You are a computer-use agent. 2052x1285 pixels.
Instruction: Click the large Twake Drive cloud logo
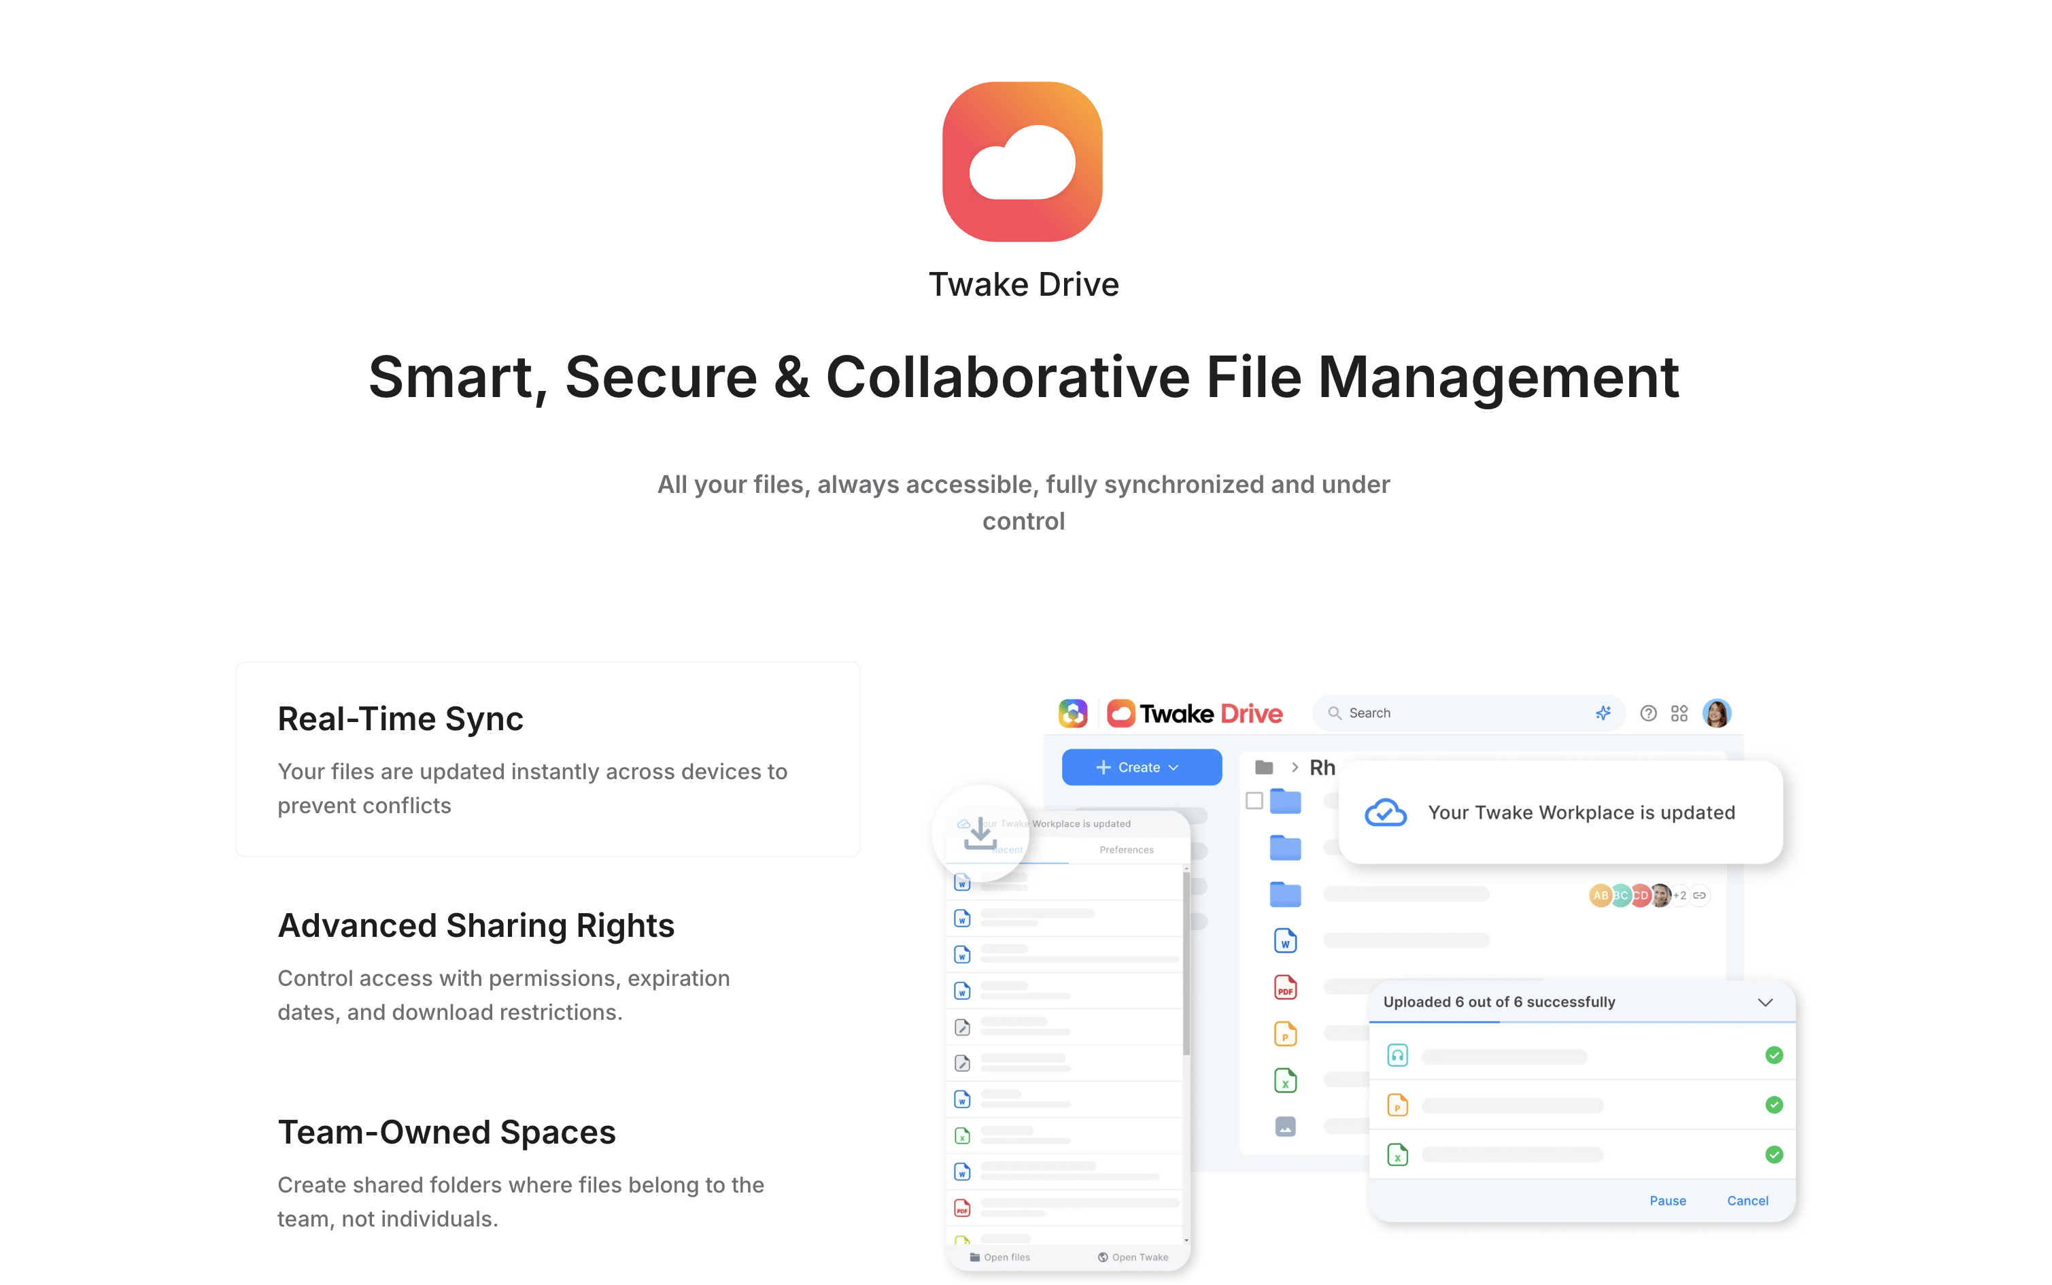tap(1022, 162)
